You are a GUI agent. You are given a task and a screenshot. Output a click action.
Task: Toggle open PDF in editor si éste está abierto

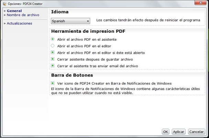click(x=53, y=52)
